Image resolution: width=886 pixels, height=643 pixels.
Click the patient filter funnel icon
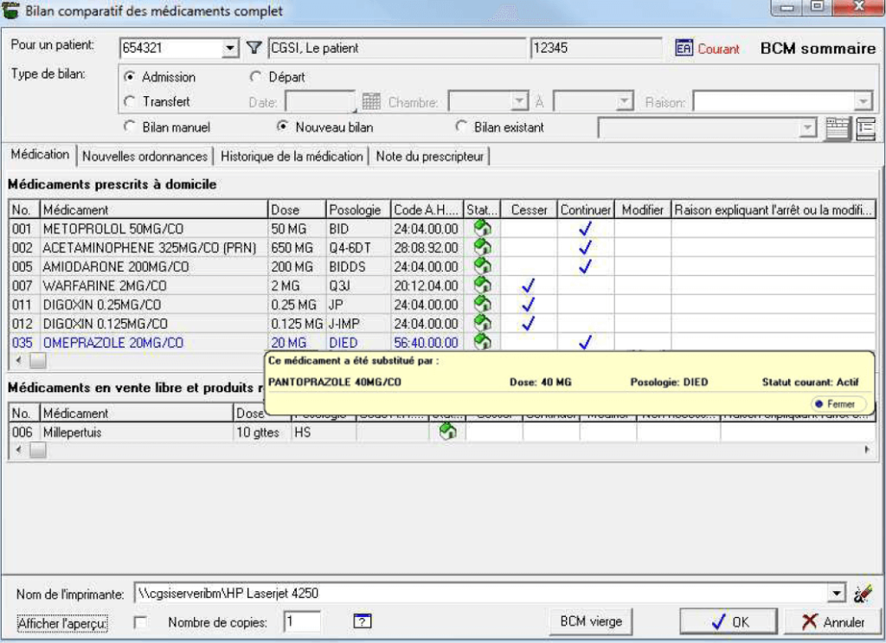pos(254,48)
